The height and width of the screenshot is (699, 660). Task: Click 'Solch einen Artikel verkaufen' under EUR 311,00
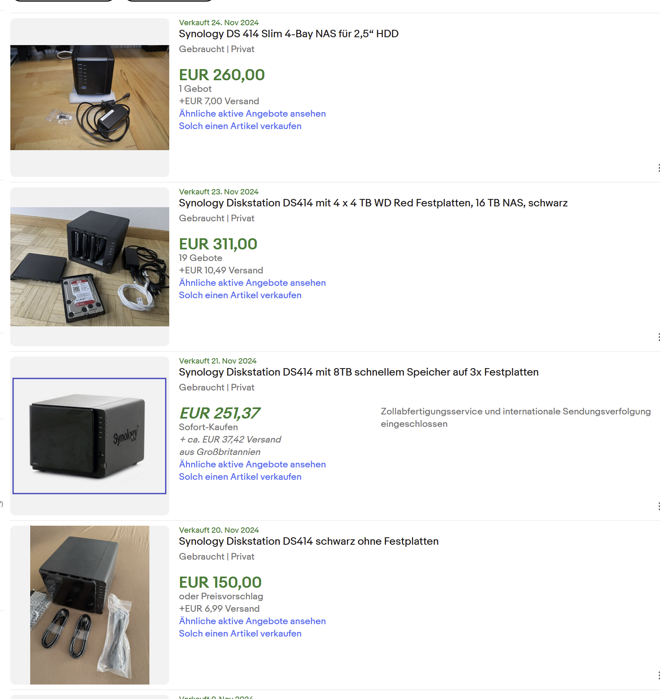click(240, 295)
